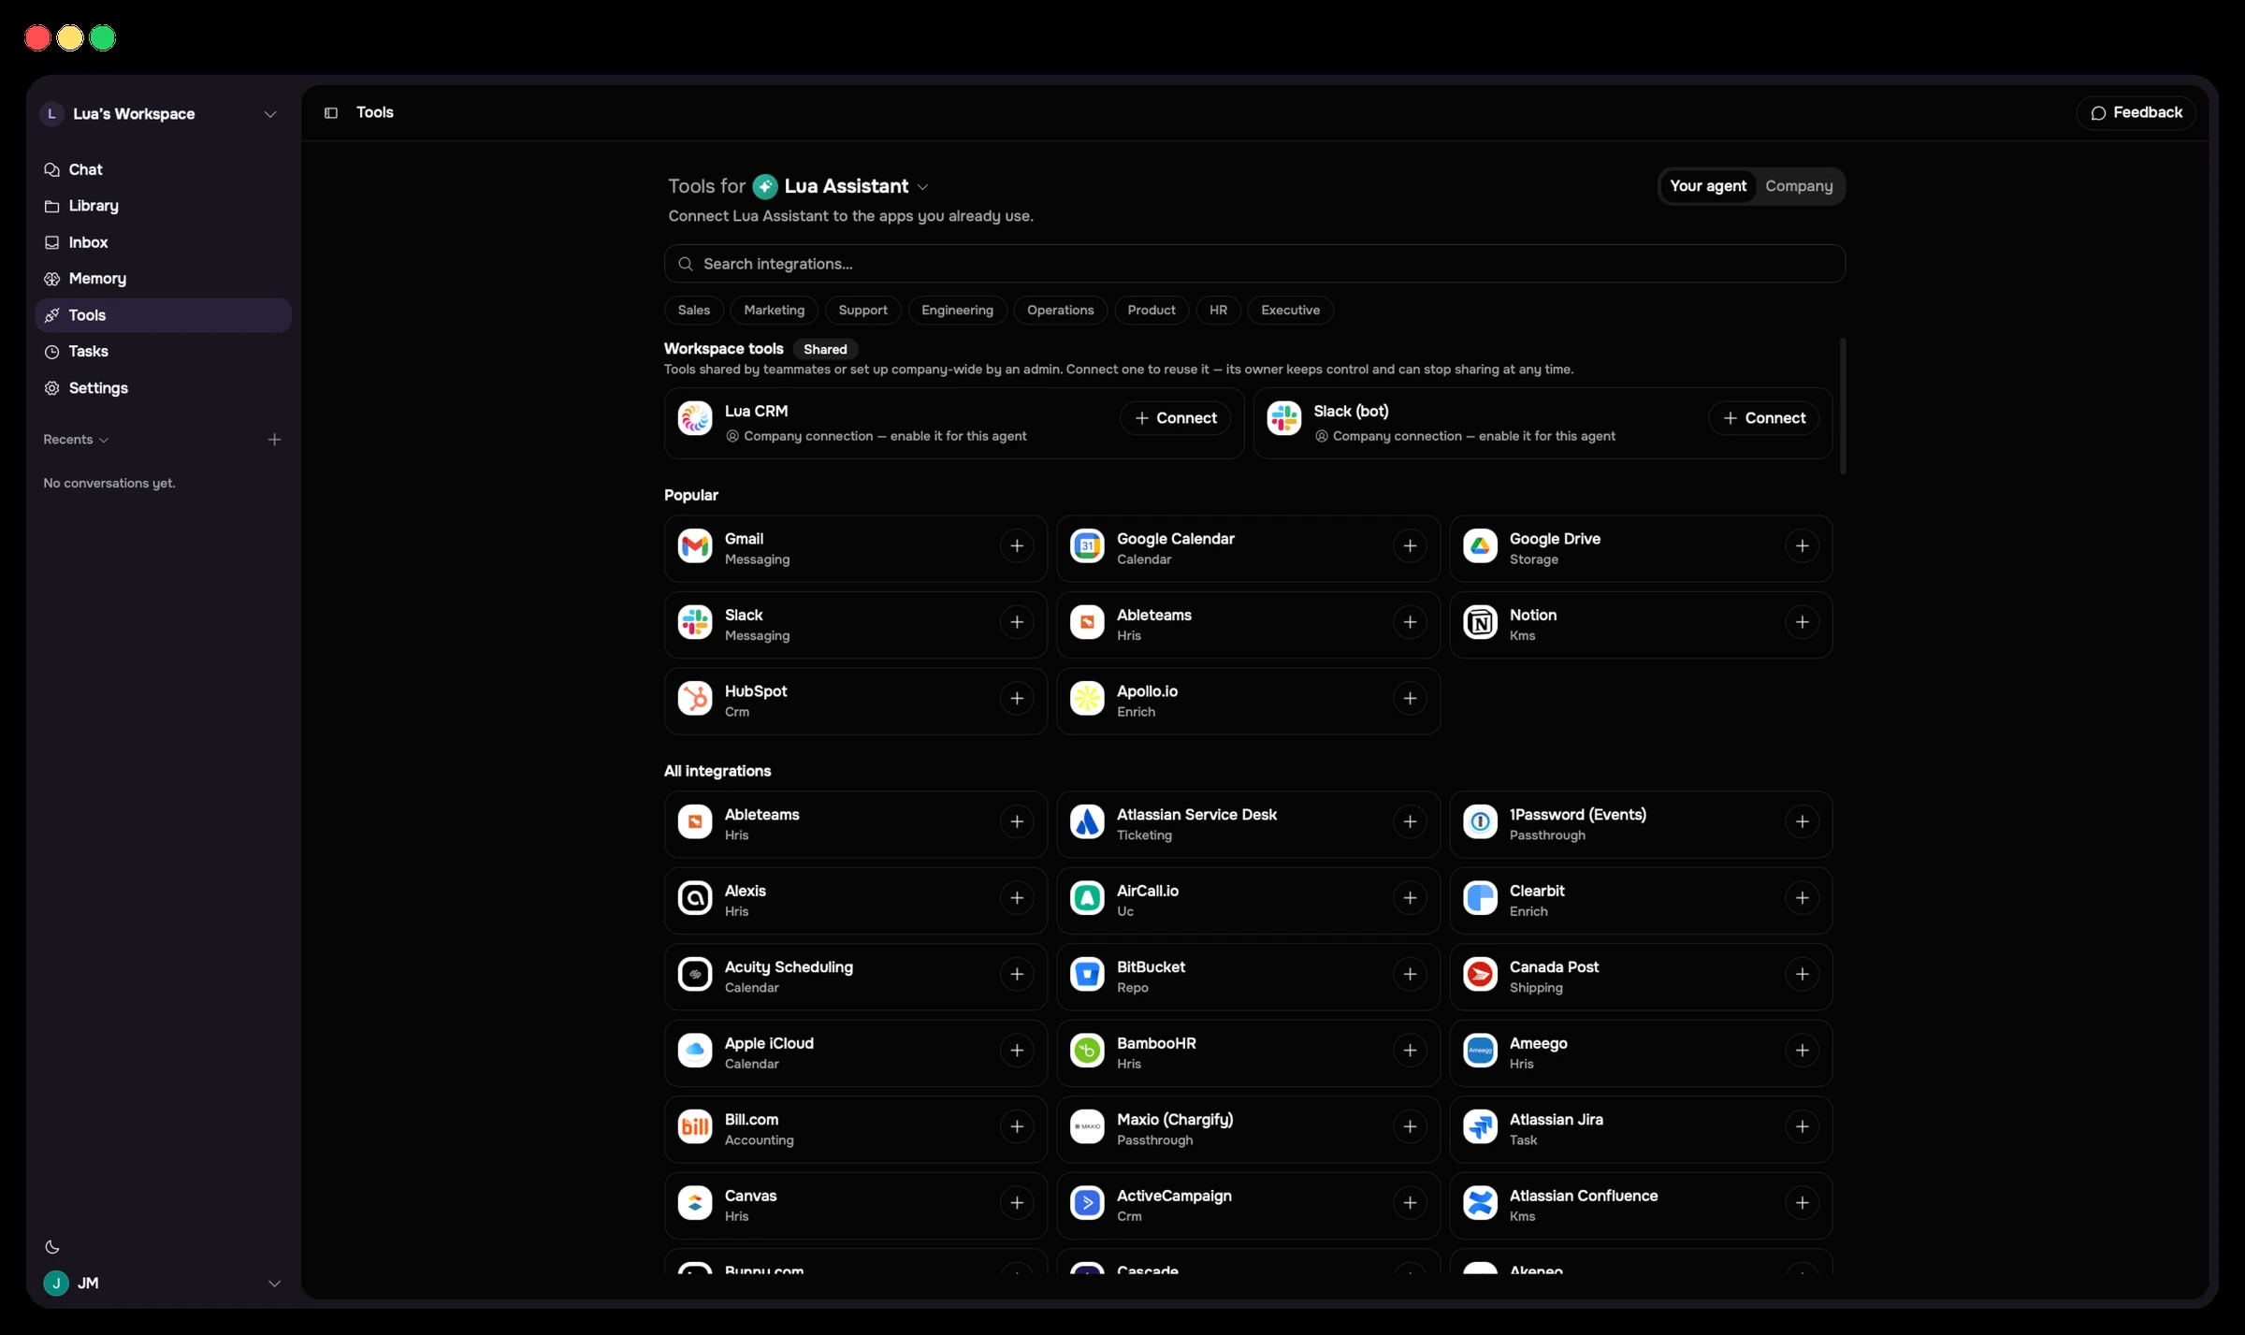Click the Canvas integration name
Image resolution: width=2245 pixels, height=1335 pixels.
pos(750,1197)
